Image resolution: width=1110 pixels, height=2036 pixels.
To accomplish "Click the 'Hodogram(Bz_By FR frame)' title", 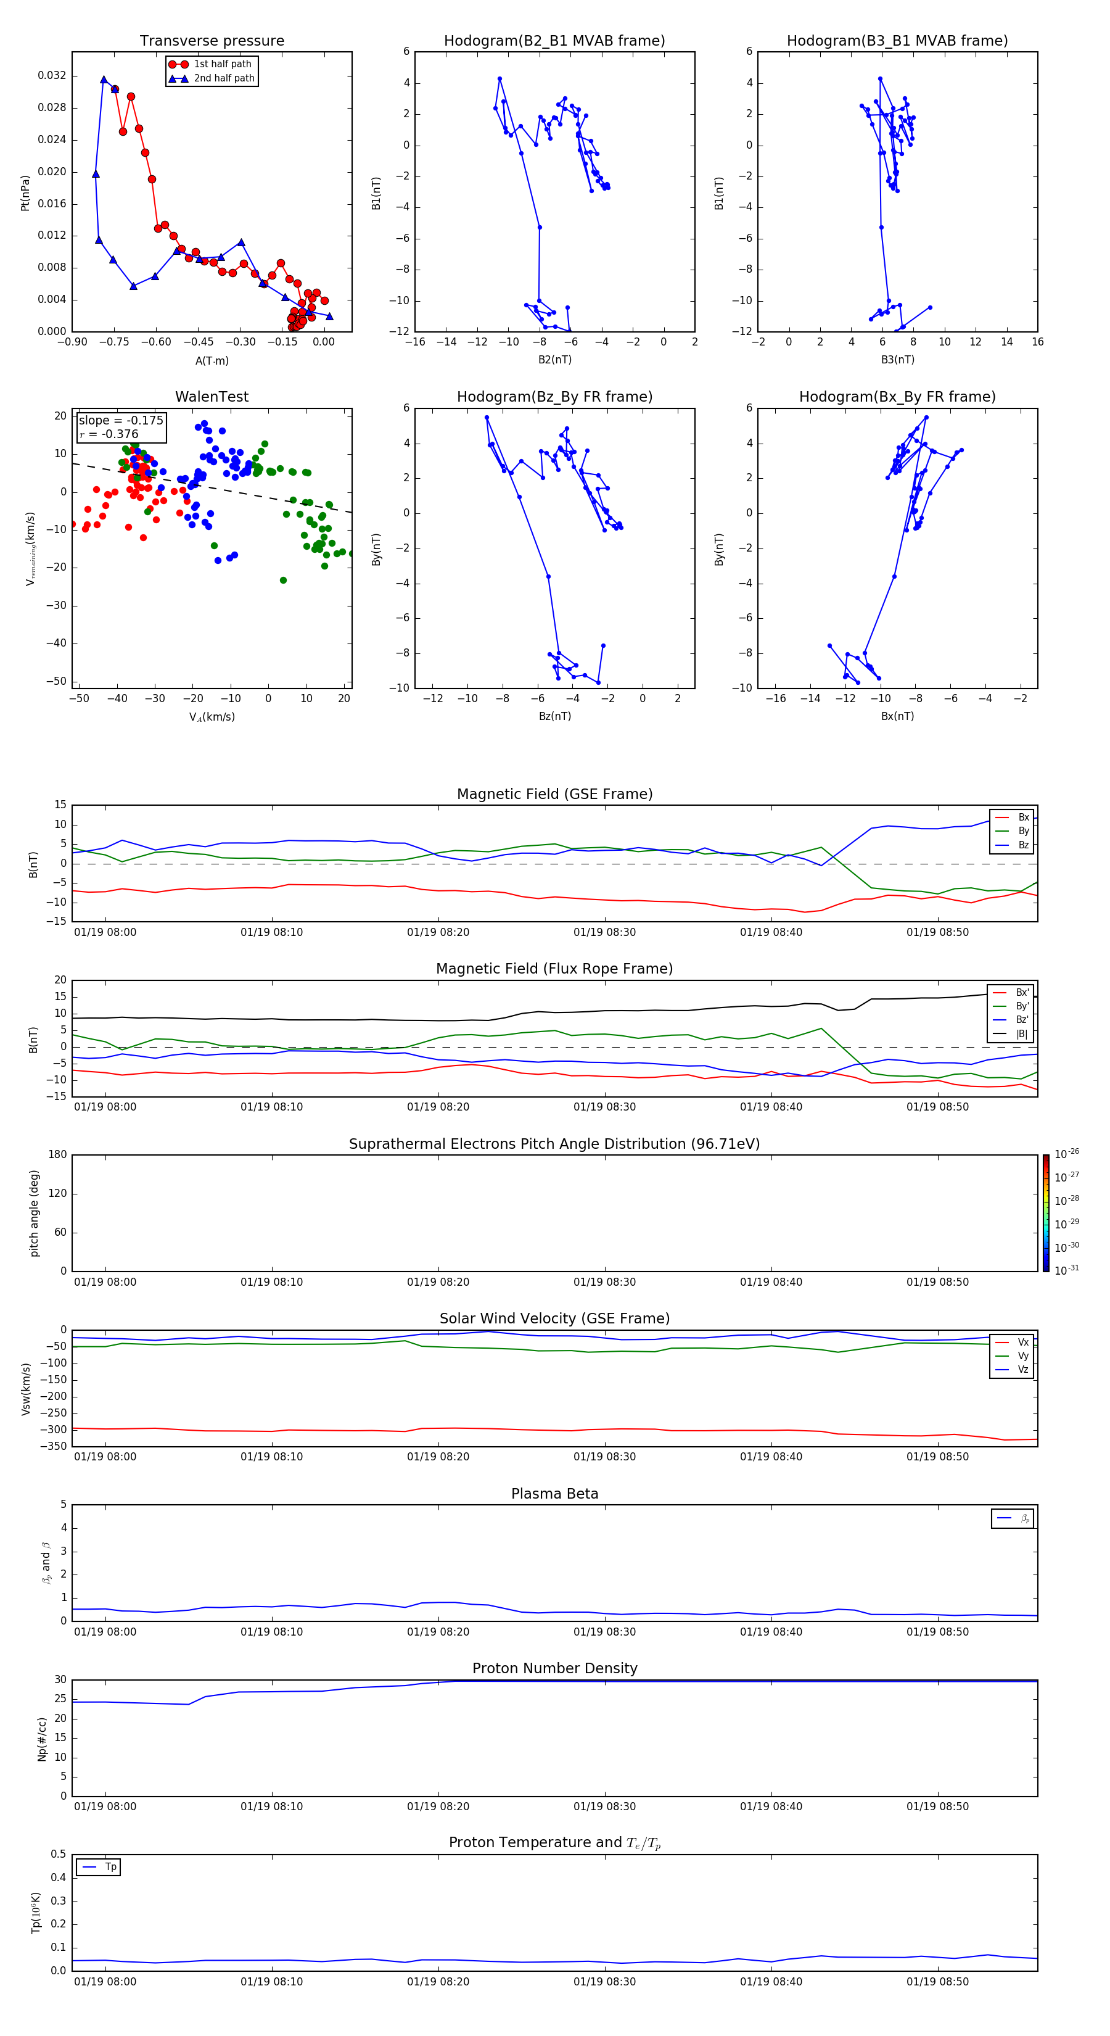I will point(554,397).
